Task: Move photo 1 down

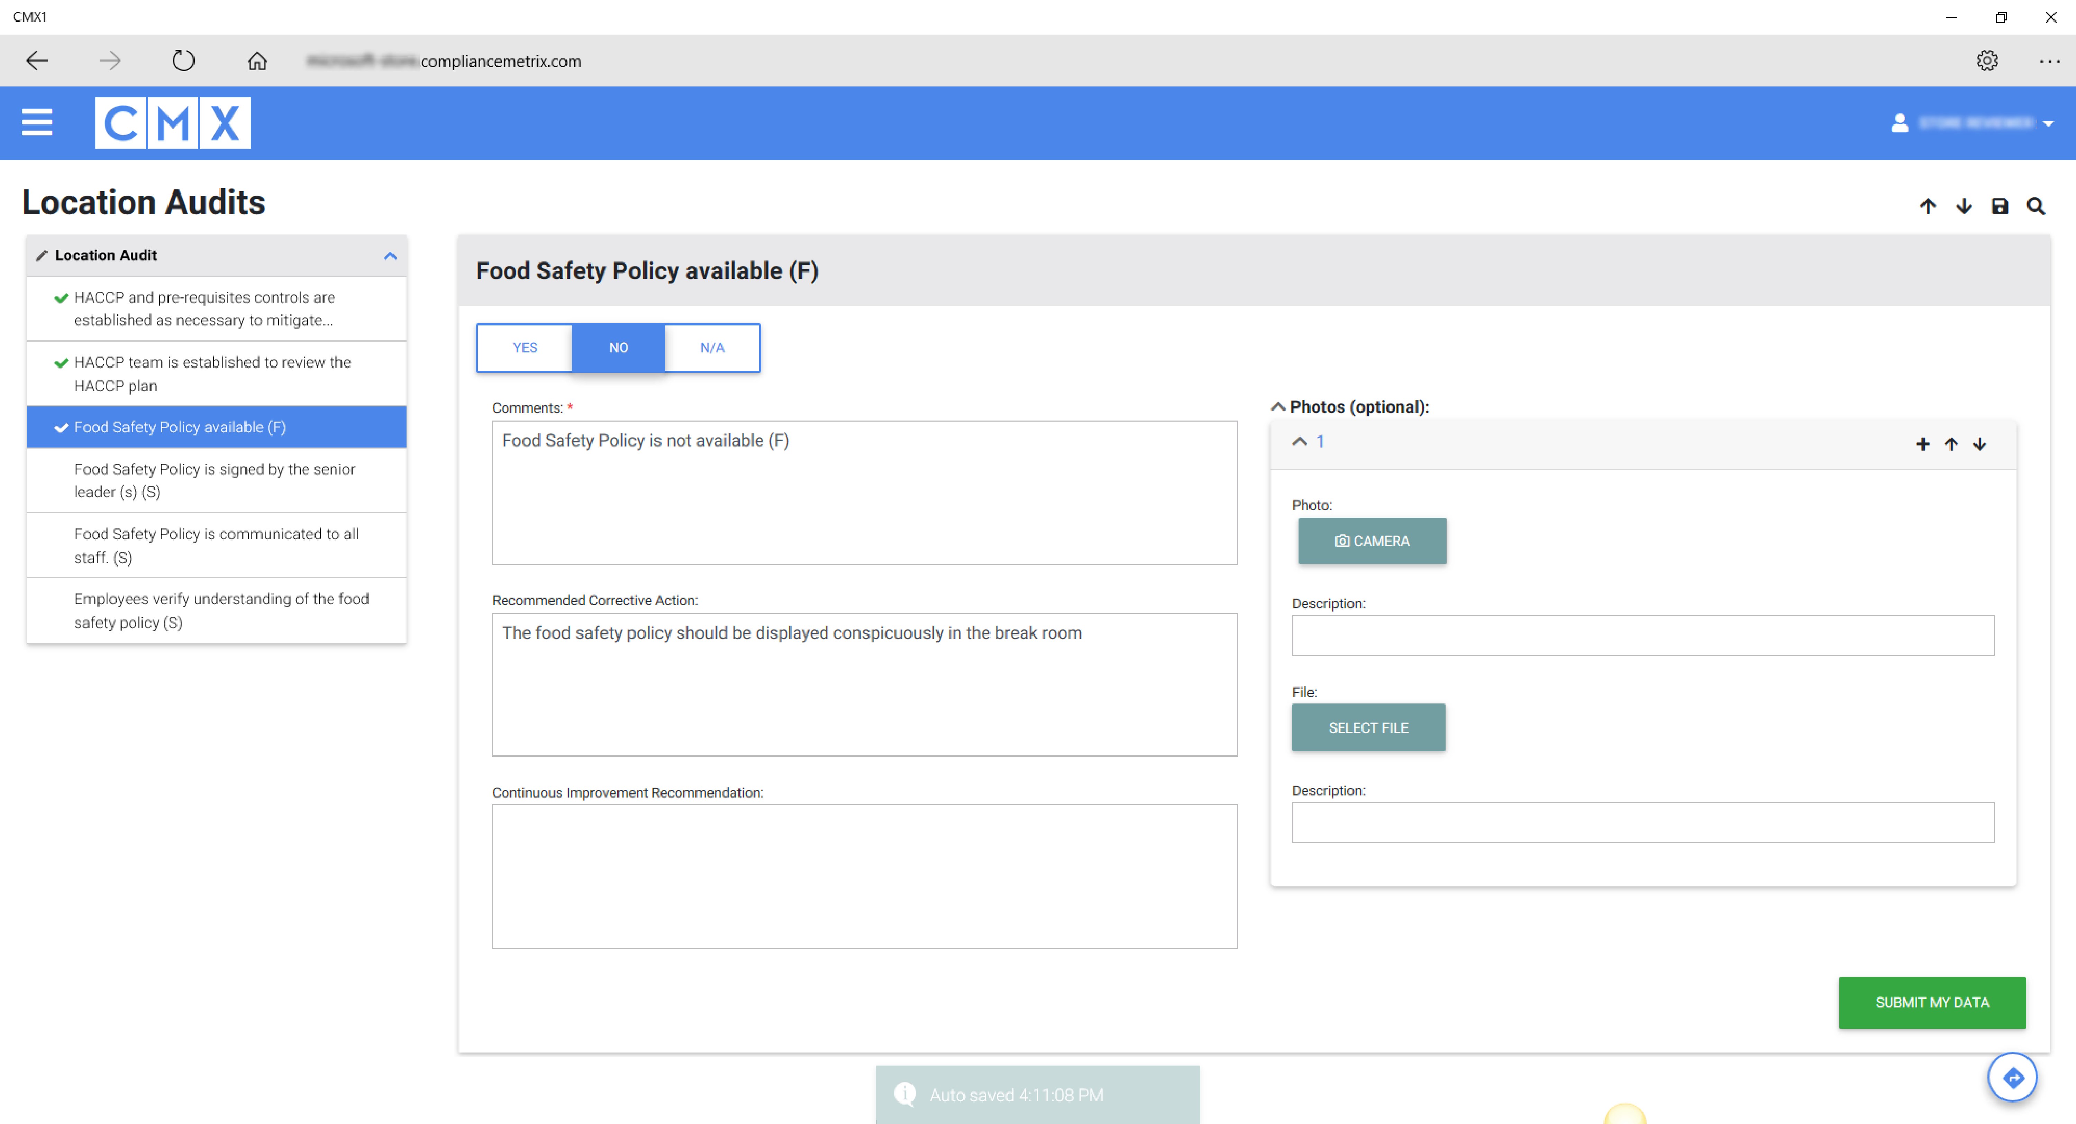Action: (1980, 444)
